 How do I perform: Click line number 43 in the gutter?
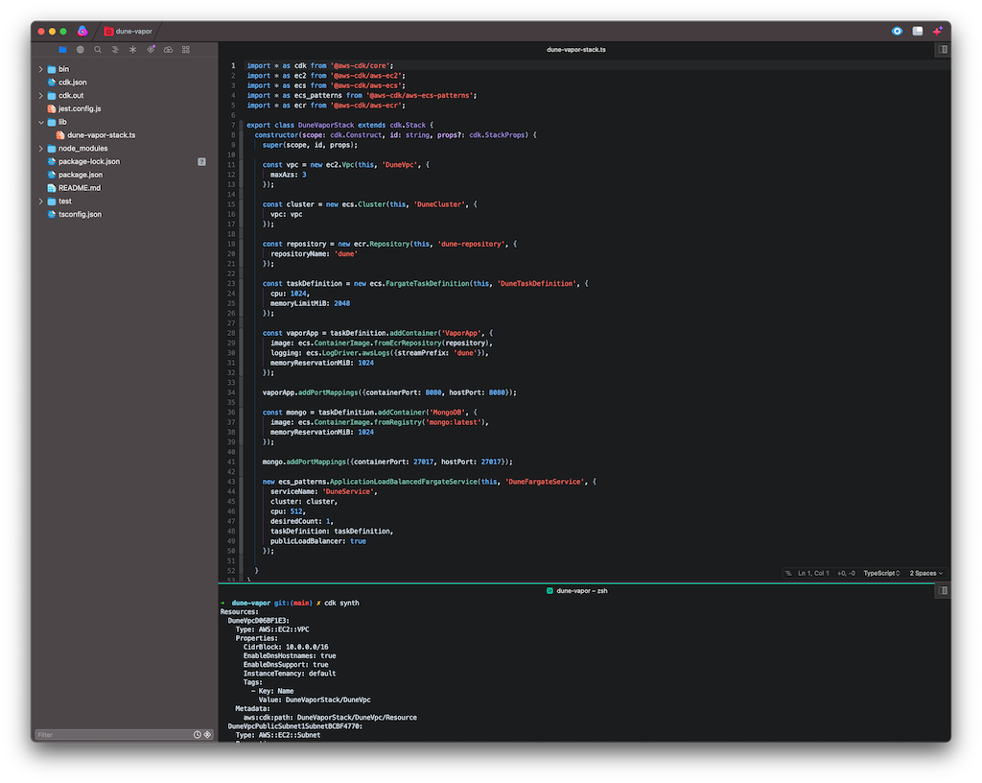231,482
